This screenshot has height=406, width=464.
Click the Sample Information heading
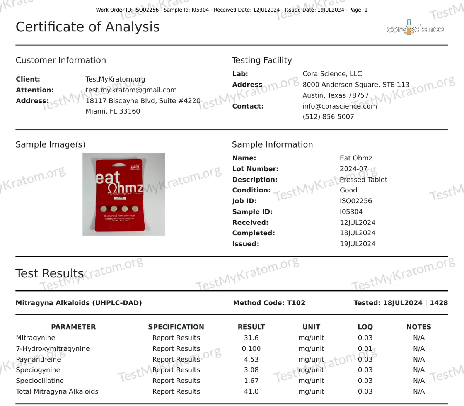pos(273,144)
